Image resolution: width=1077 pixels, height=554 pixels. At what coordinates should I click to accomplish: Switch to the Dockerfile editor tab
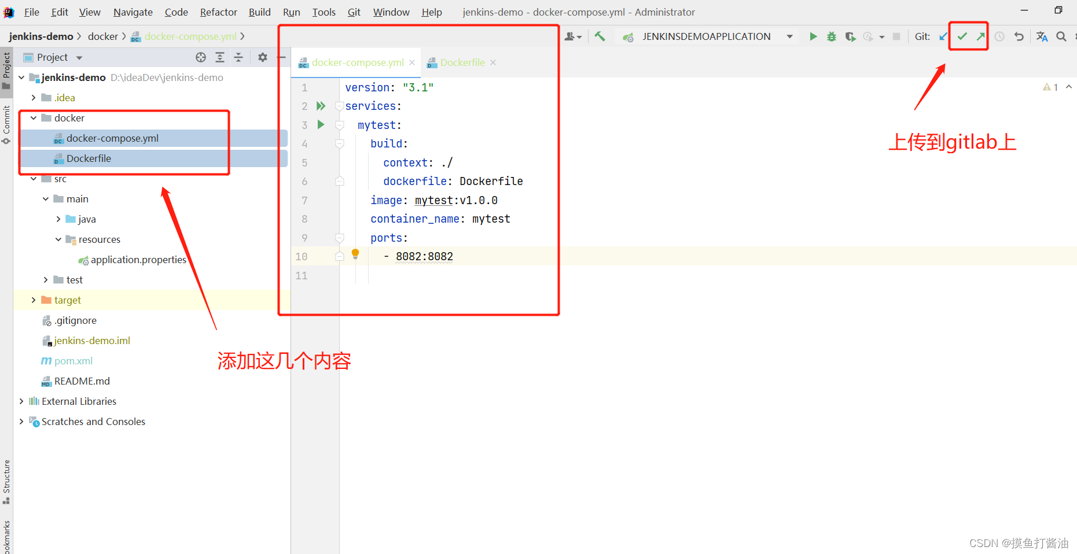(x=462, y=62)
